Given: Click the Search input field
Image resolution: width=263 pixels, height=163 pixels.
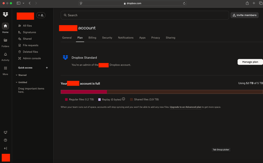Looking at the screenshot, I should click(145, 15).
